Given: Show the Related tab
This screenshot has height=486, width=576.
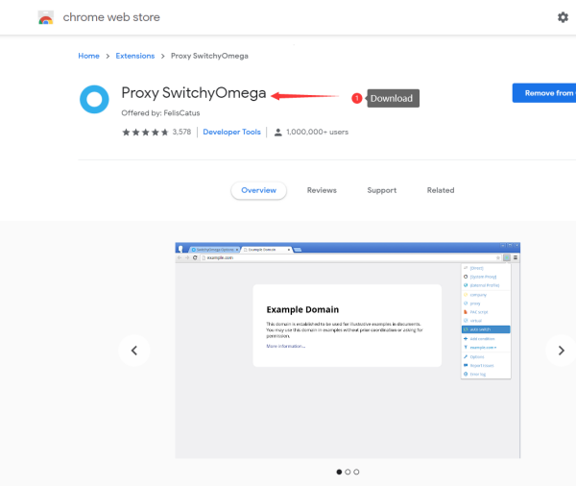Looking at the screenshot, I should pyautogui.click(x=441, y=190).
